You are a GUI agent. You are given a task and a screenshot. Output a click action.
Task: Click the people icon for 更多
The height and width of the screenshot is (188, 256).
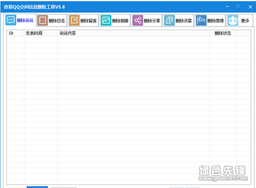click(x=233, y=20)
